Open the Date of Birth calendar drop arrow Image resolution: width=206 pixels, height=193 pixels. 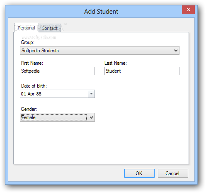[x=91, y=94]
